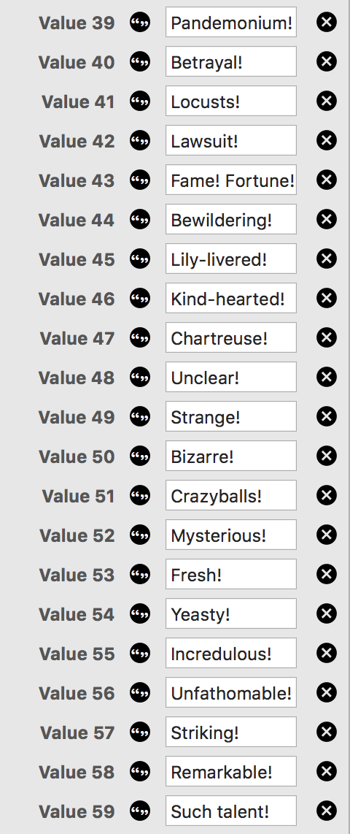Click the quote icon beside Value 52
This screenshot has height=834, width=350.
(x=140, y=535)
